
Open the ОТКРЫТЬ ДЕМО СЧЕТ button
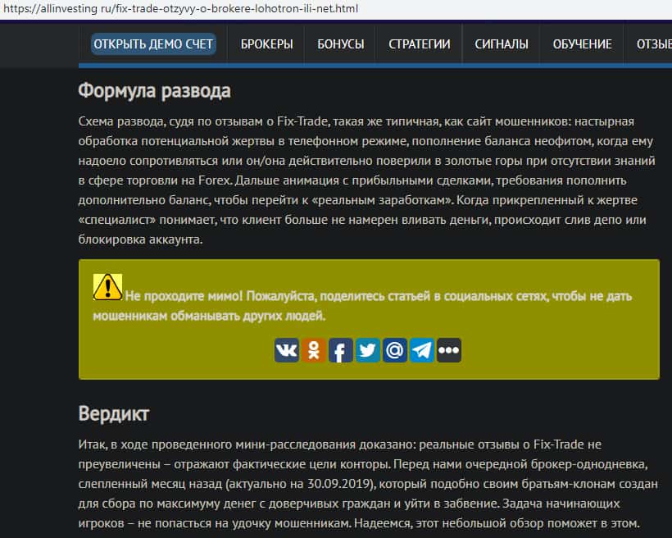coord(153,43)
